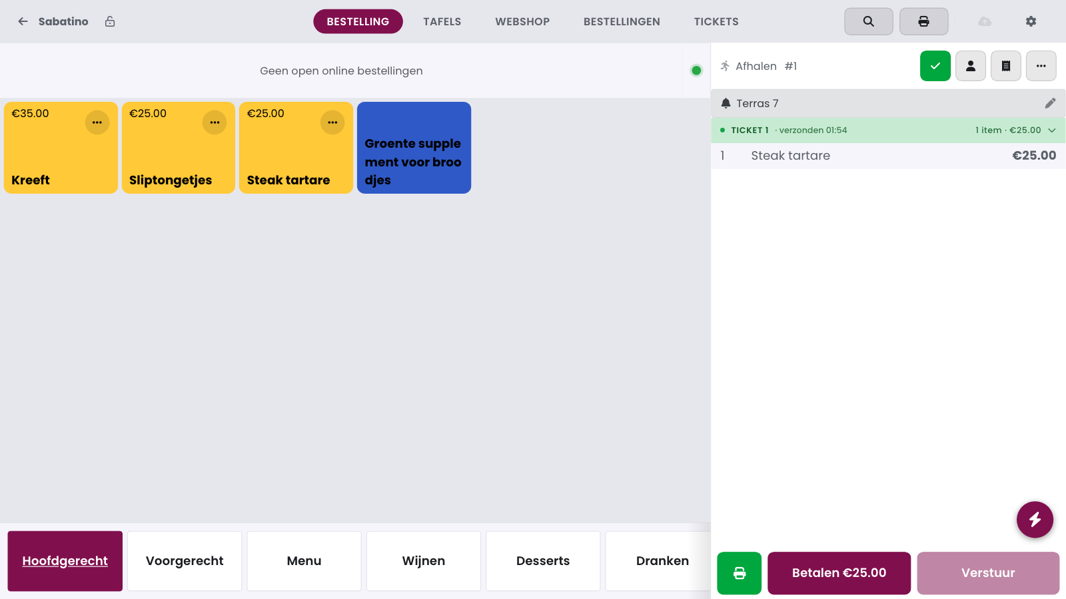Click the green print receipt button

click(740, 573)
